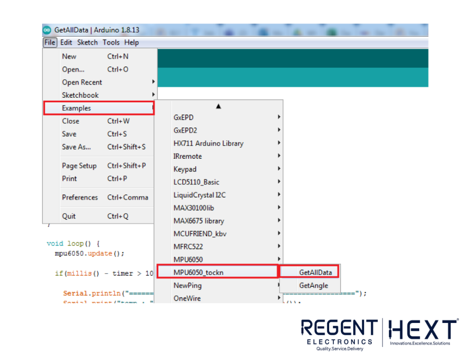
Task: Open the Tools menu
Action: coord(111,43)
